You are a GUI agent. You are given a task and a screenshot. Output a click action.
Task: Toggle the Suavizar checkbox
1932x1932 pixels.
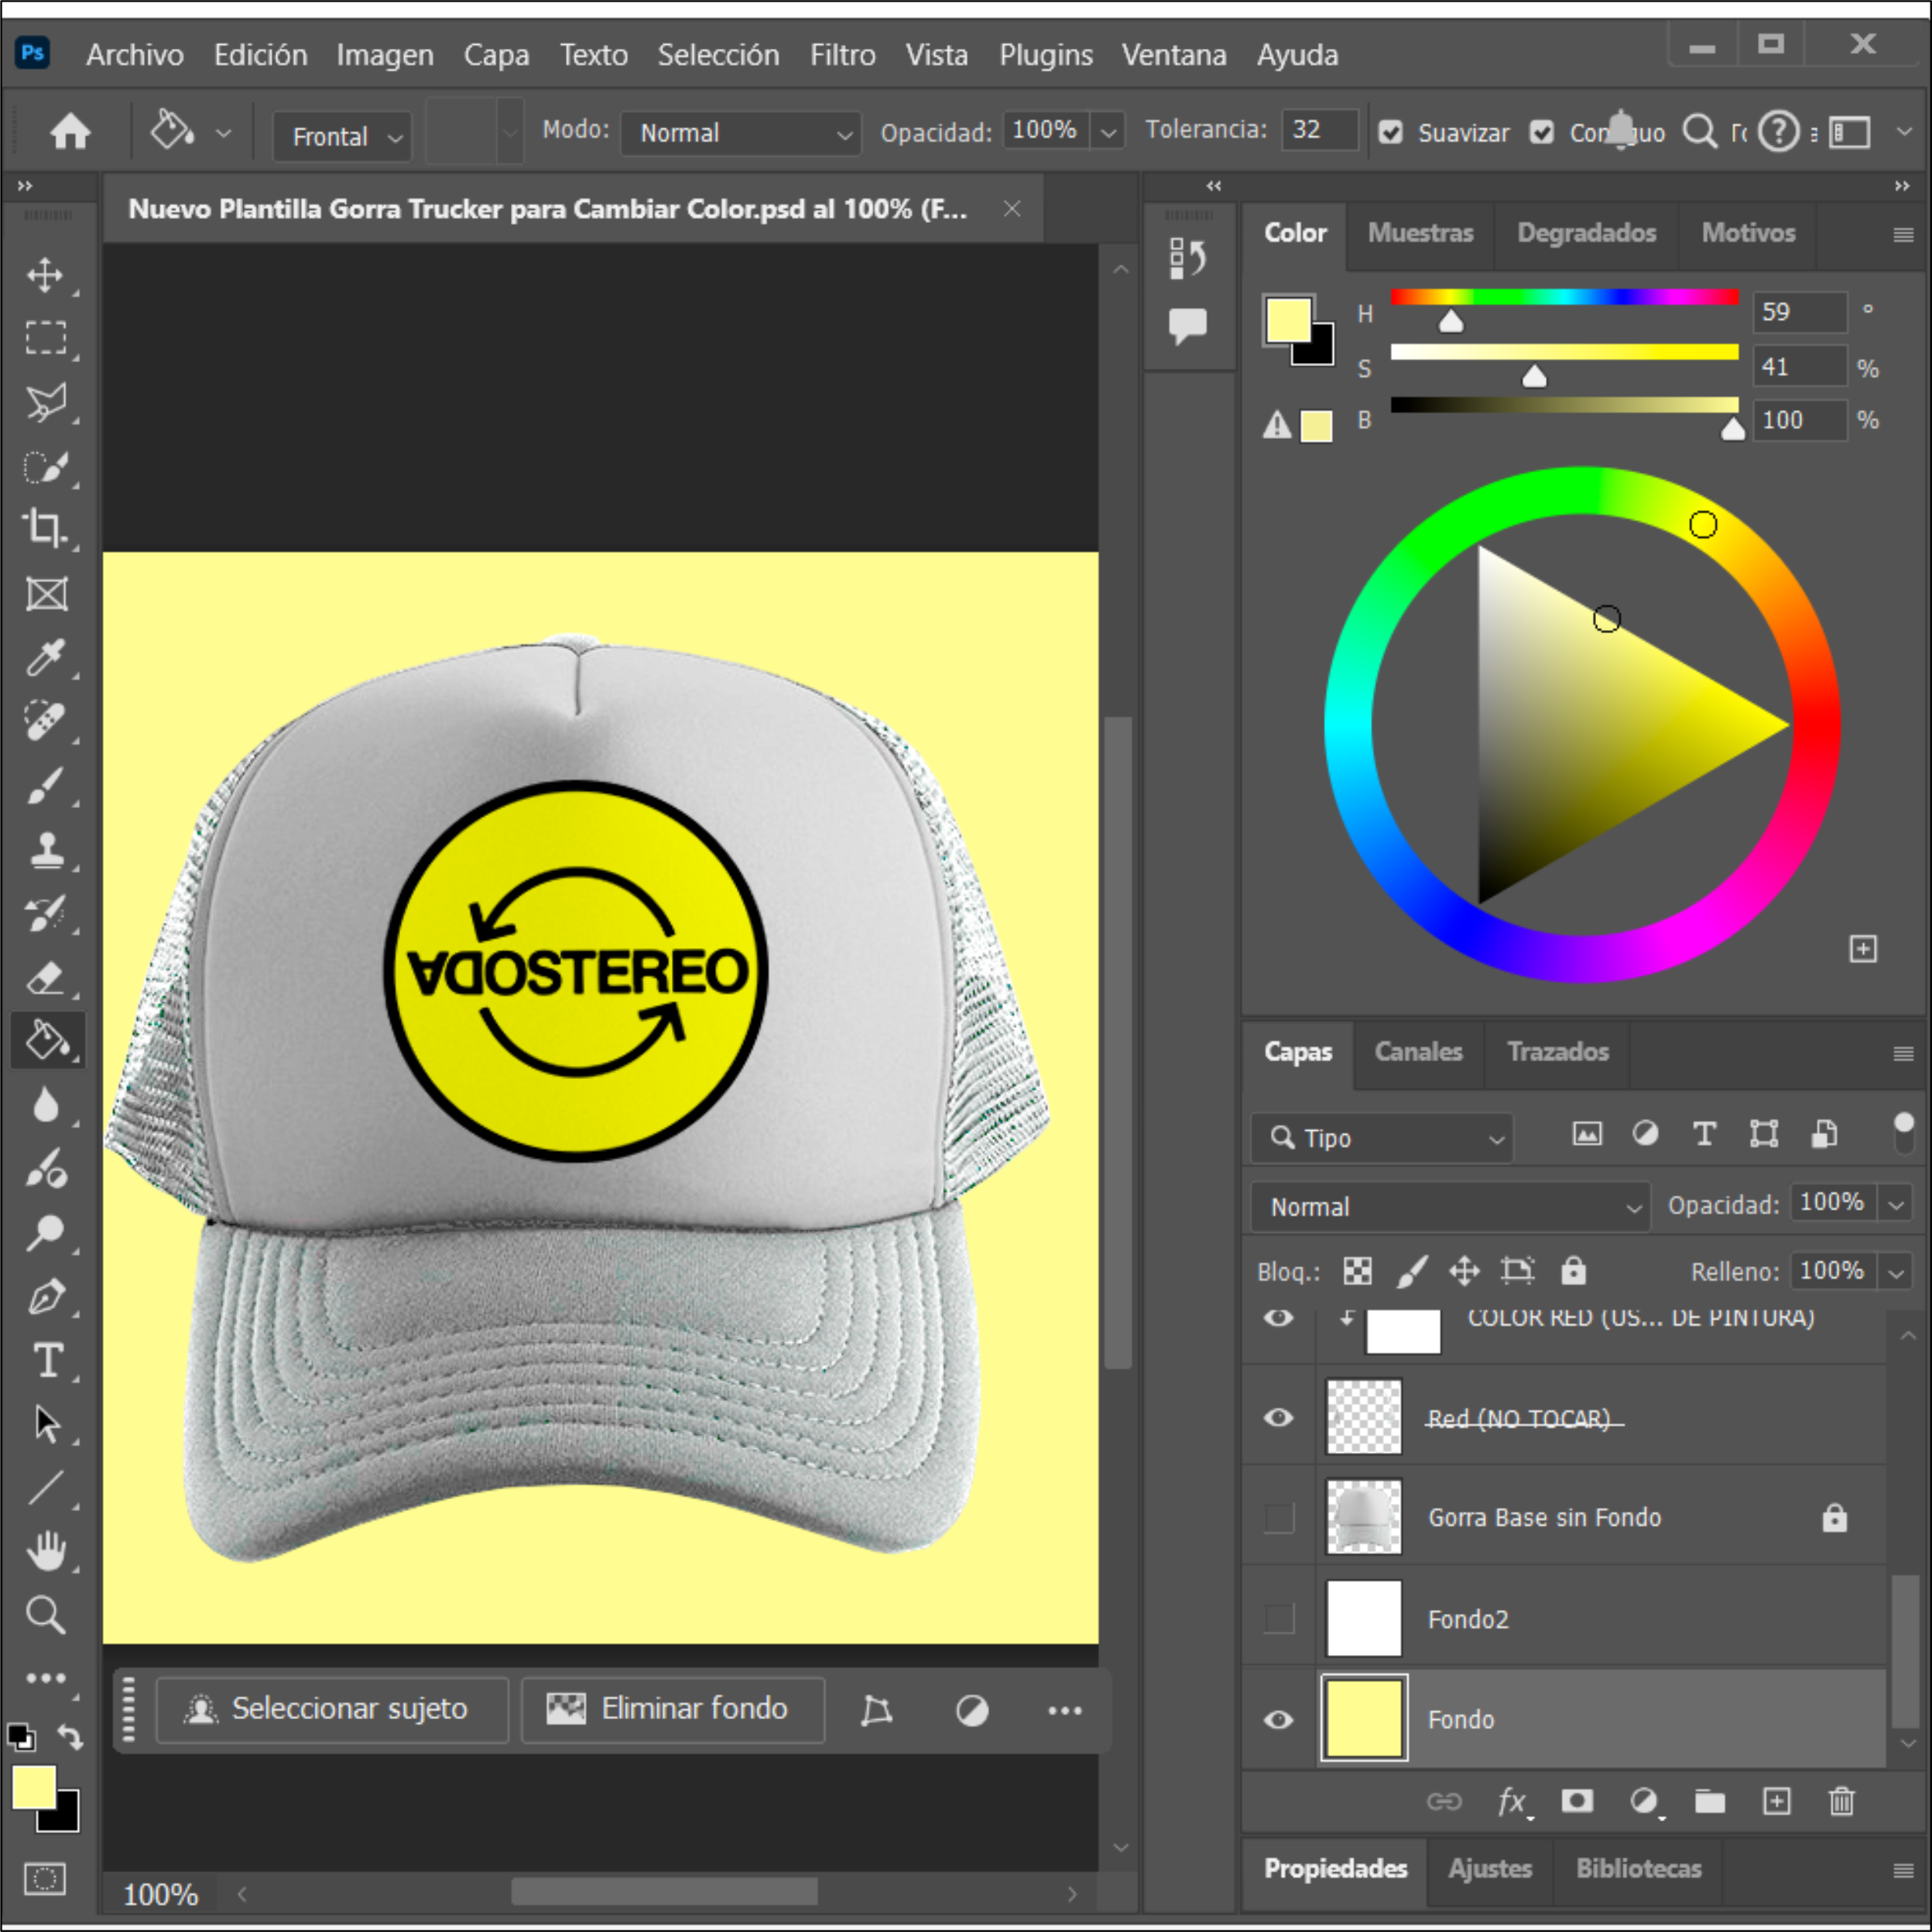pos(1390,132)
